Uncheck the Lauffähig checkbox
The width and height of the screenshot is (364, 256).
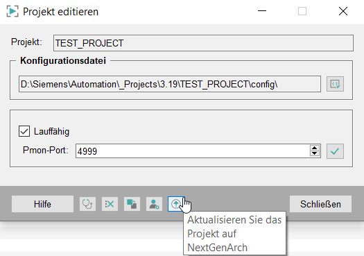tap(24, 131)
